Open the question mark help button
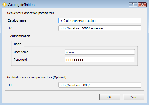The height and width of the screenshot is (105, 149). coord(133,4)
